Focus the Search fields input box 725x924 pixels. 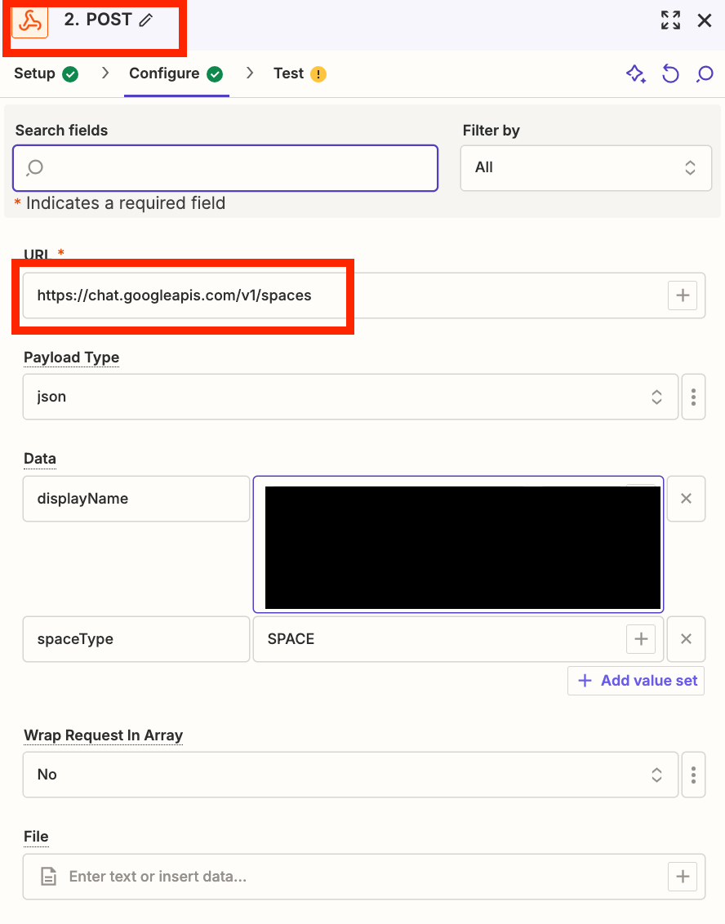225,168
